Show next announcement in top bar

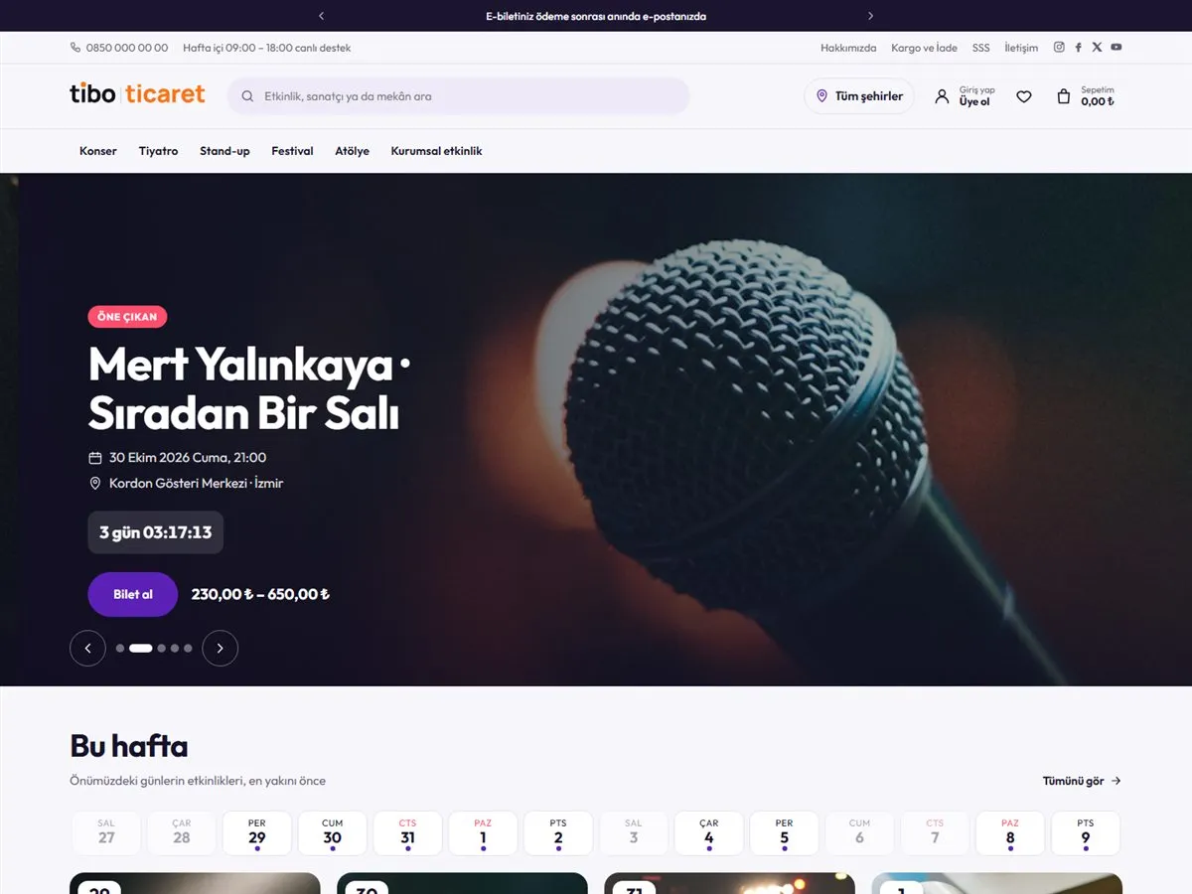point(871,16)
